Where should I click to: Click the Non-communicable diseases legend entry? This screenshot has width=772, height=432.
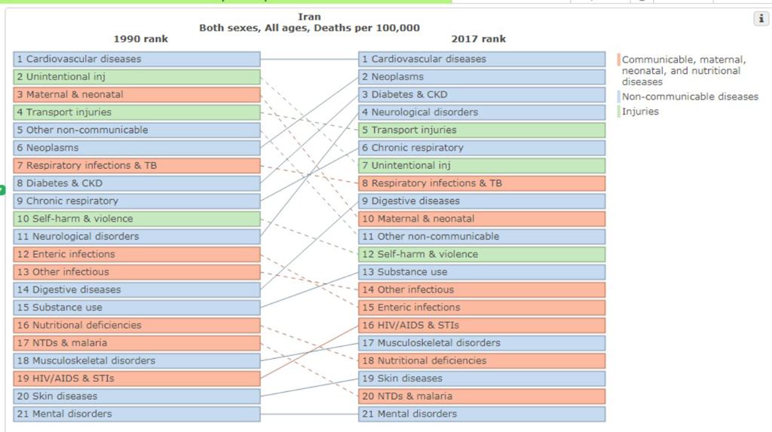pos(688,97)
